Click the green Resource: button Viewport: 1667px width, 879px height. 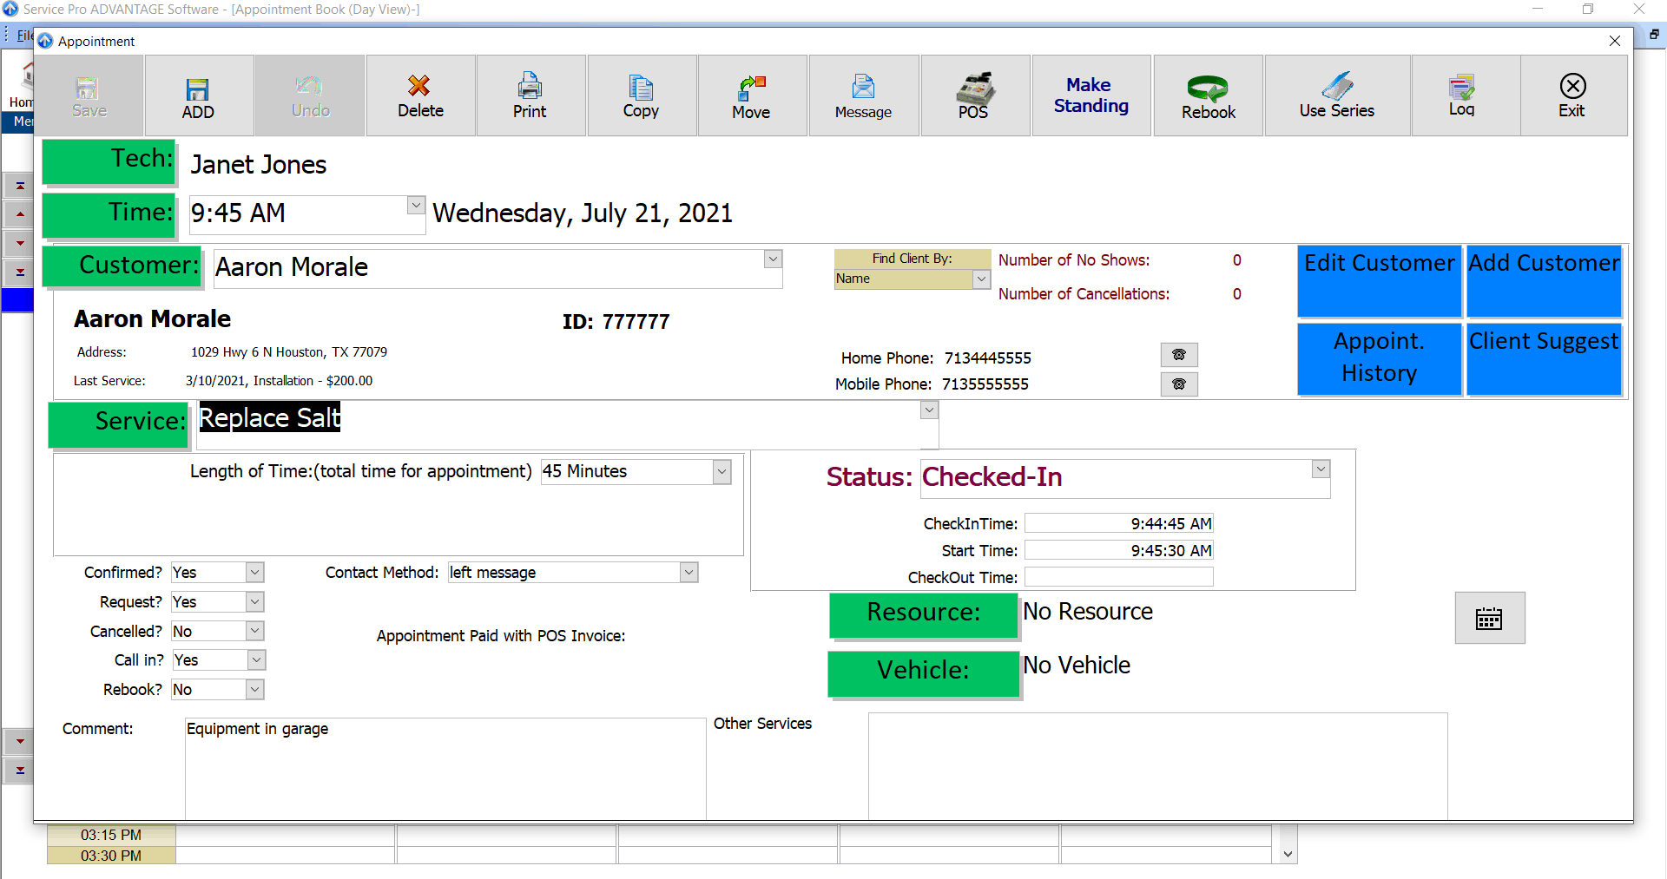(924, 615)
